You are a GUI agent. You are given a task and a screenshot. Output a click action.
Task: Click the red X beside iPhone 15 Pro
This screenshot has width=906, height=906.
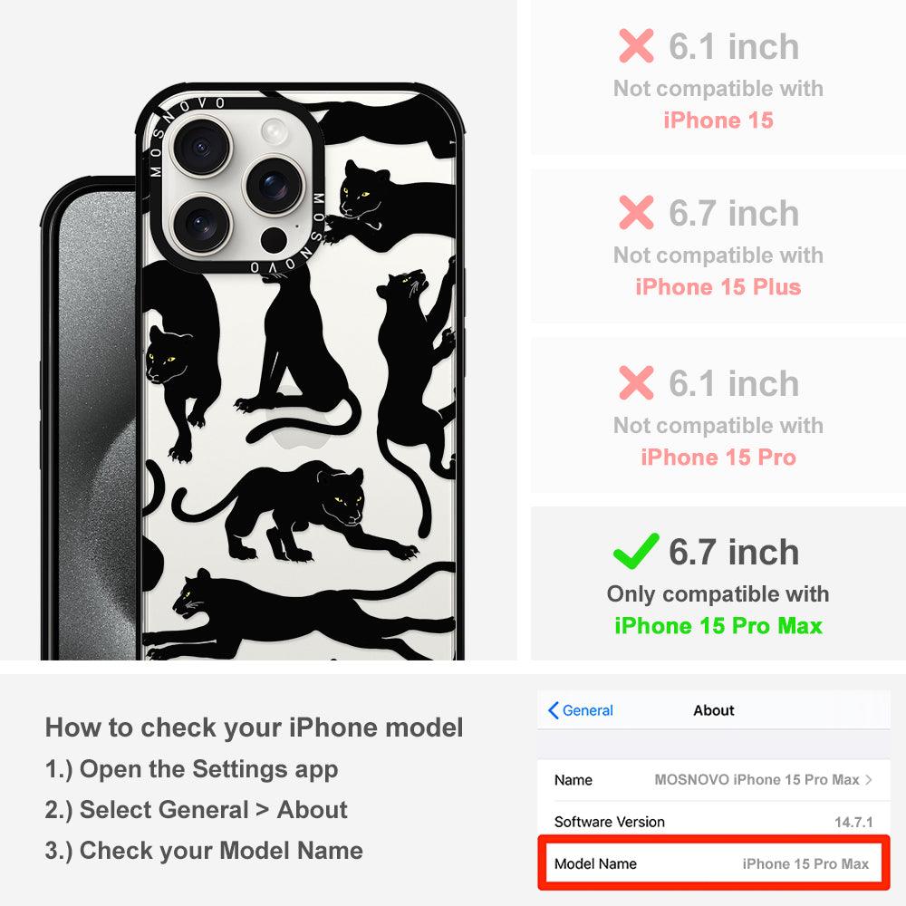pos(636,382)
